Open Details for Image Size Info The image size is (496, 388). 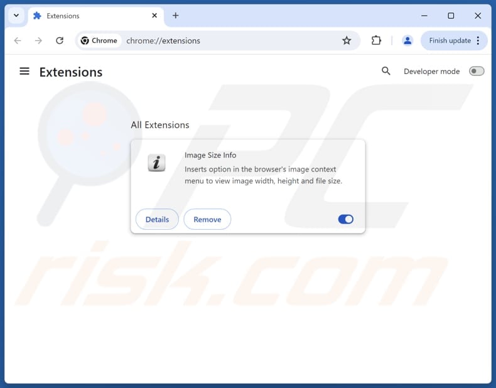(157, 219)
